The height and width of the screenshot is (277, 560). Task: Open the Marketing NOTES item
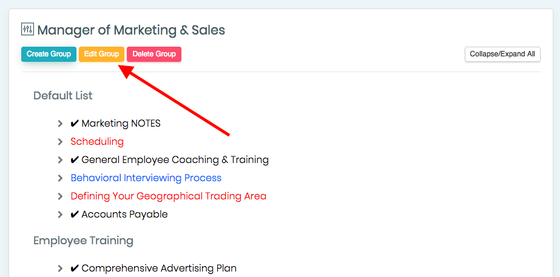click(116, 124)
